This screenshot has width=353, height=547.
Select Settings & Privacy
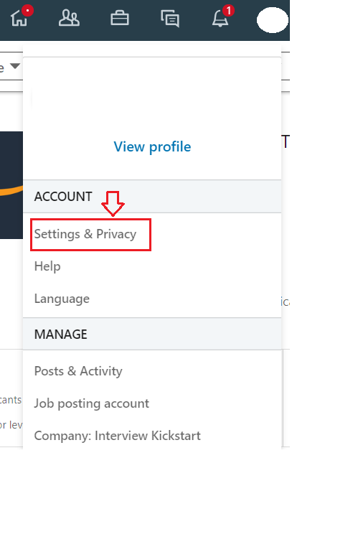85,234
